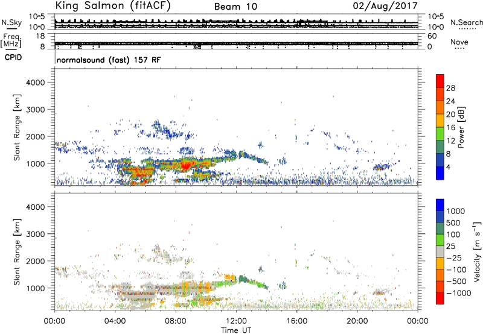This screenshot has height=334, width=483.
Task: Click the 16:00 time tick label
Action: coord(296,321)
